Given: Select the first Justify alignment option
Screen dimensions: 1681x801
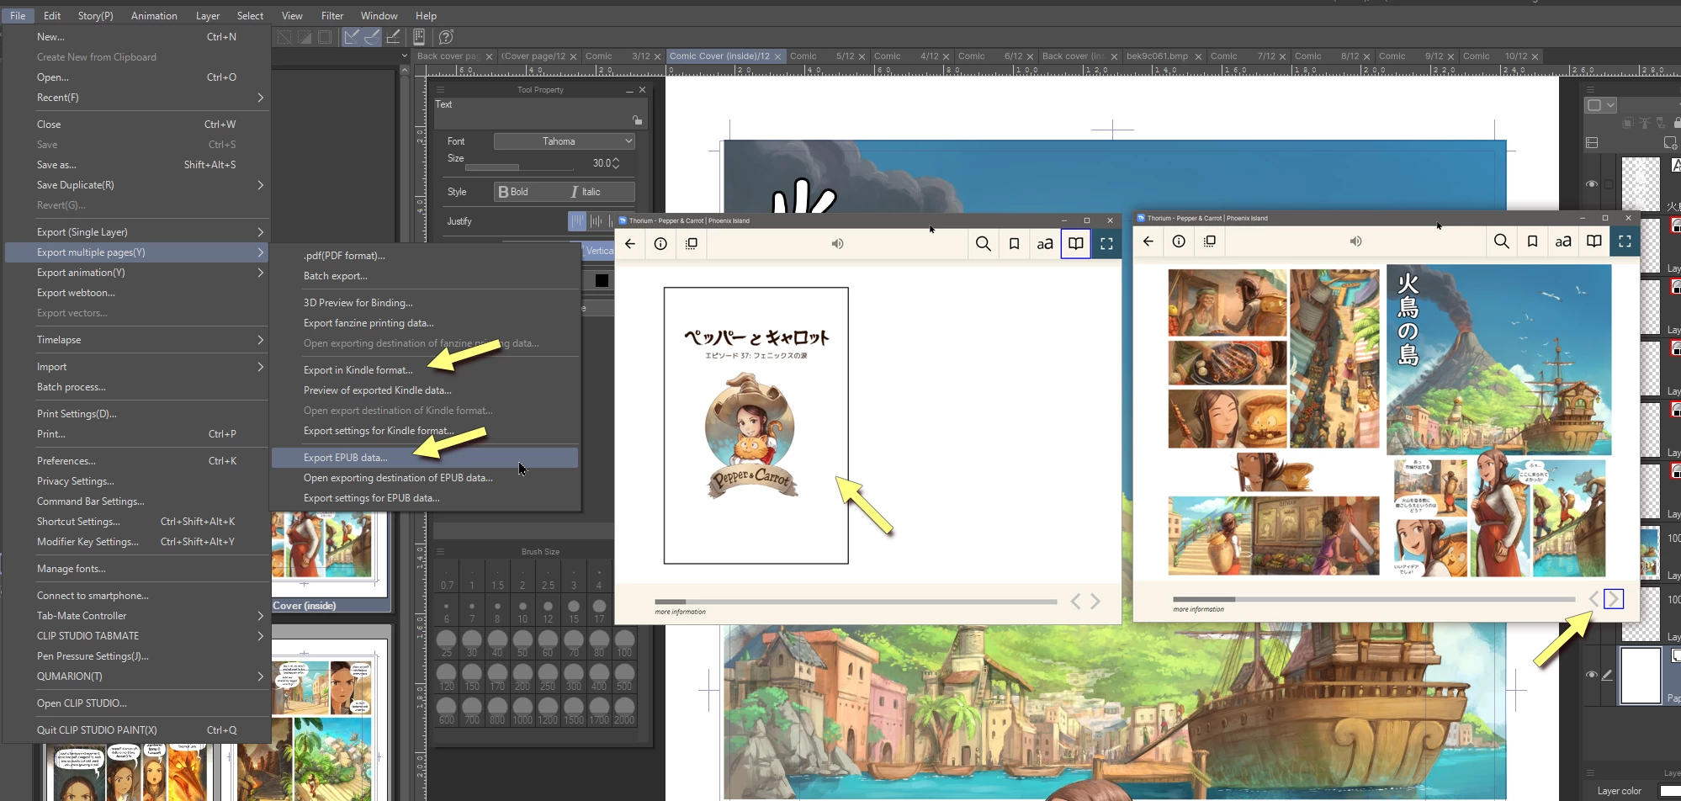Looking at the screenshot, I should click(576, 221).
